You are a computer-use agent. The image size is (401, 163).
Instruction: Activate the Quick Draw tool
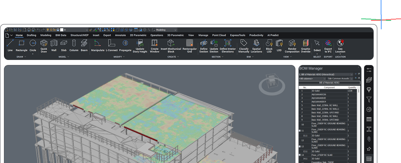tap(44, 46)
